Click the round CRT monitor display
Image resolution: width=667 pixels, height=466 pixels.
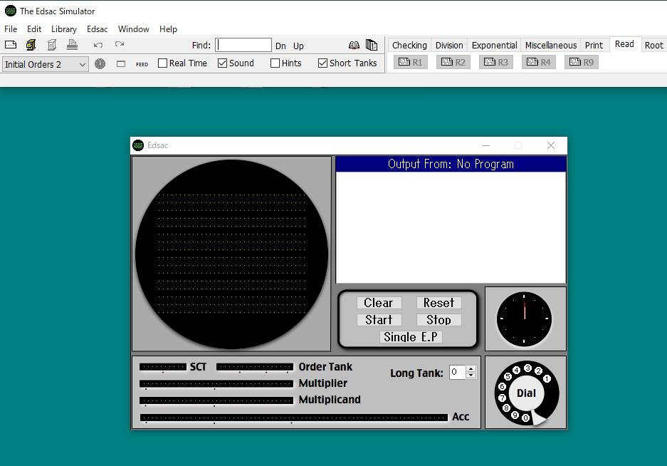[x=231, y=254]
